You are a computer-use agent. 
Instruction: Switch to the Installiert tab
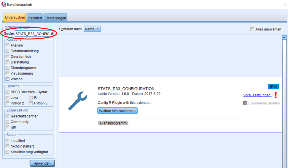[x=35, y=18]
